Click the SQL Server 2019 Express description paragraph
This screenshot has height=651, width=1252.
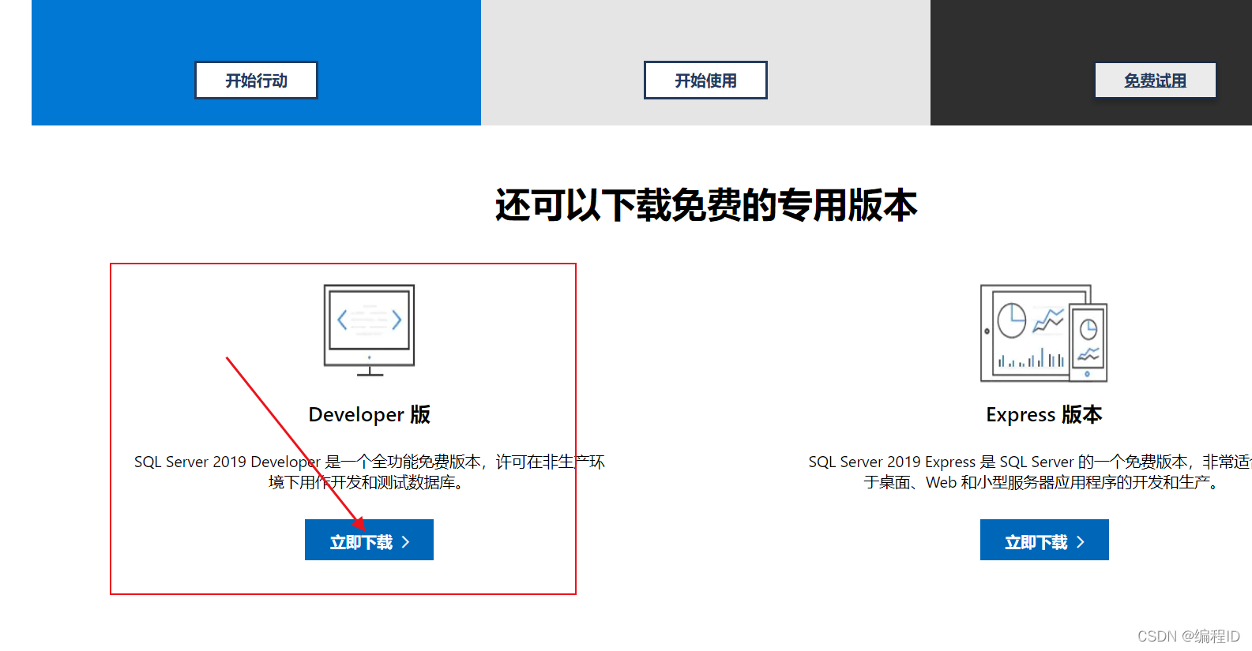click(x=1030, y=472)
